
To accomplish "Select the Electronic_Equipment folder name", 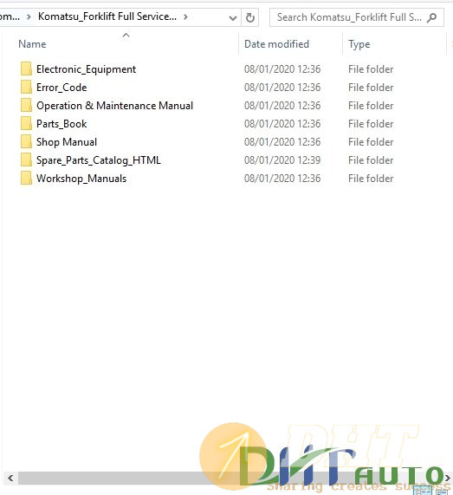I will point(86,69).
